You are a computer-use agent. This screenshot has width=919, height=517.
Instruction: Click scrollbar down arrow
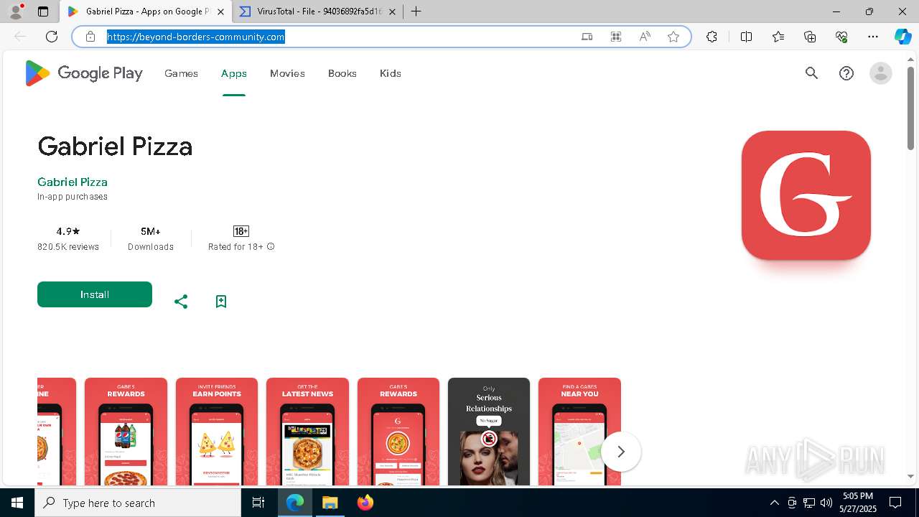tap(910, 476)
